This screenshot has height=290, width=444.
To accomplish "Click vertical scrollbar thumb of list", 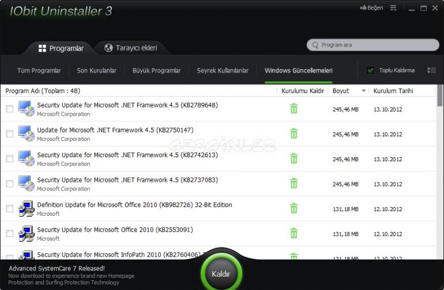I will (x=440, y=96).
